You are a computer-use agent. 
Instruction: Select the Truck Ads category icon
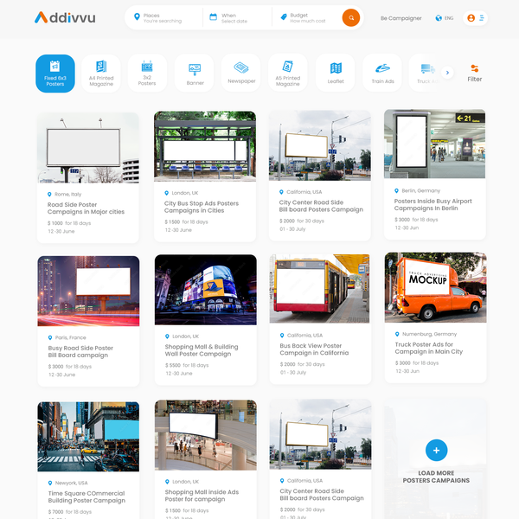427,68
